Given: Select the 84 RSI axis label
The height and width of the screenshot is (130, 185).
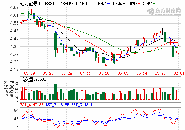Looking at the screenshot, I should coord(16,110).
